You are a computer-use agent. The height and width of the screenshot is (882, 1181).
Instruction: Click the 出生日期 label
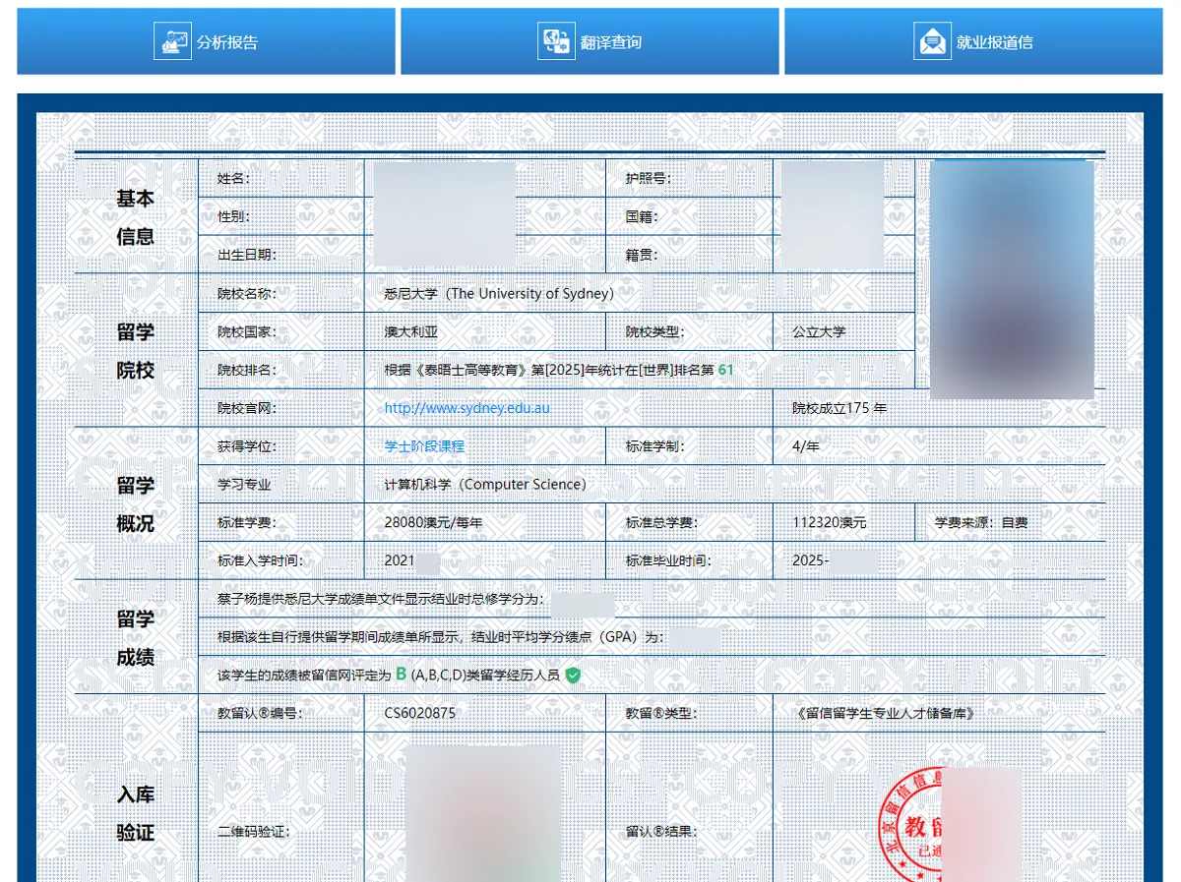[247, 255]
